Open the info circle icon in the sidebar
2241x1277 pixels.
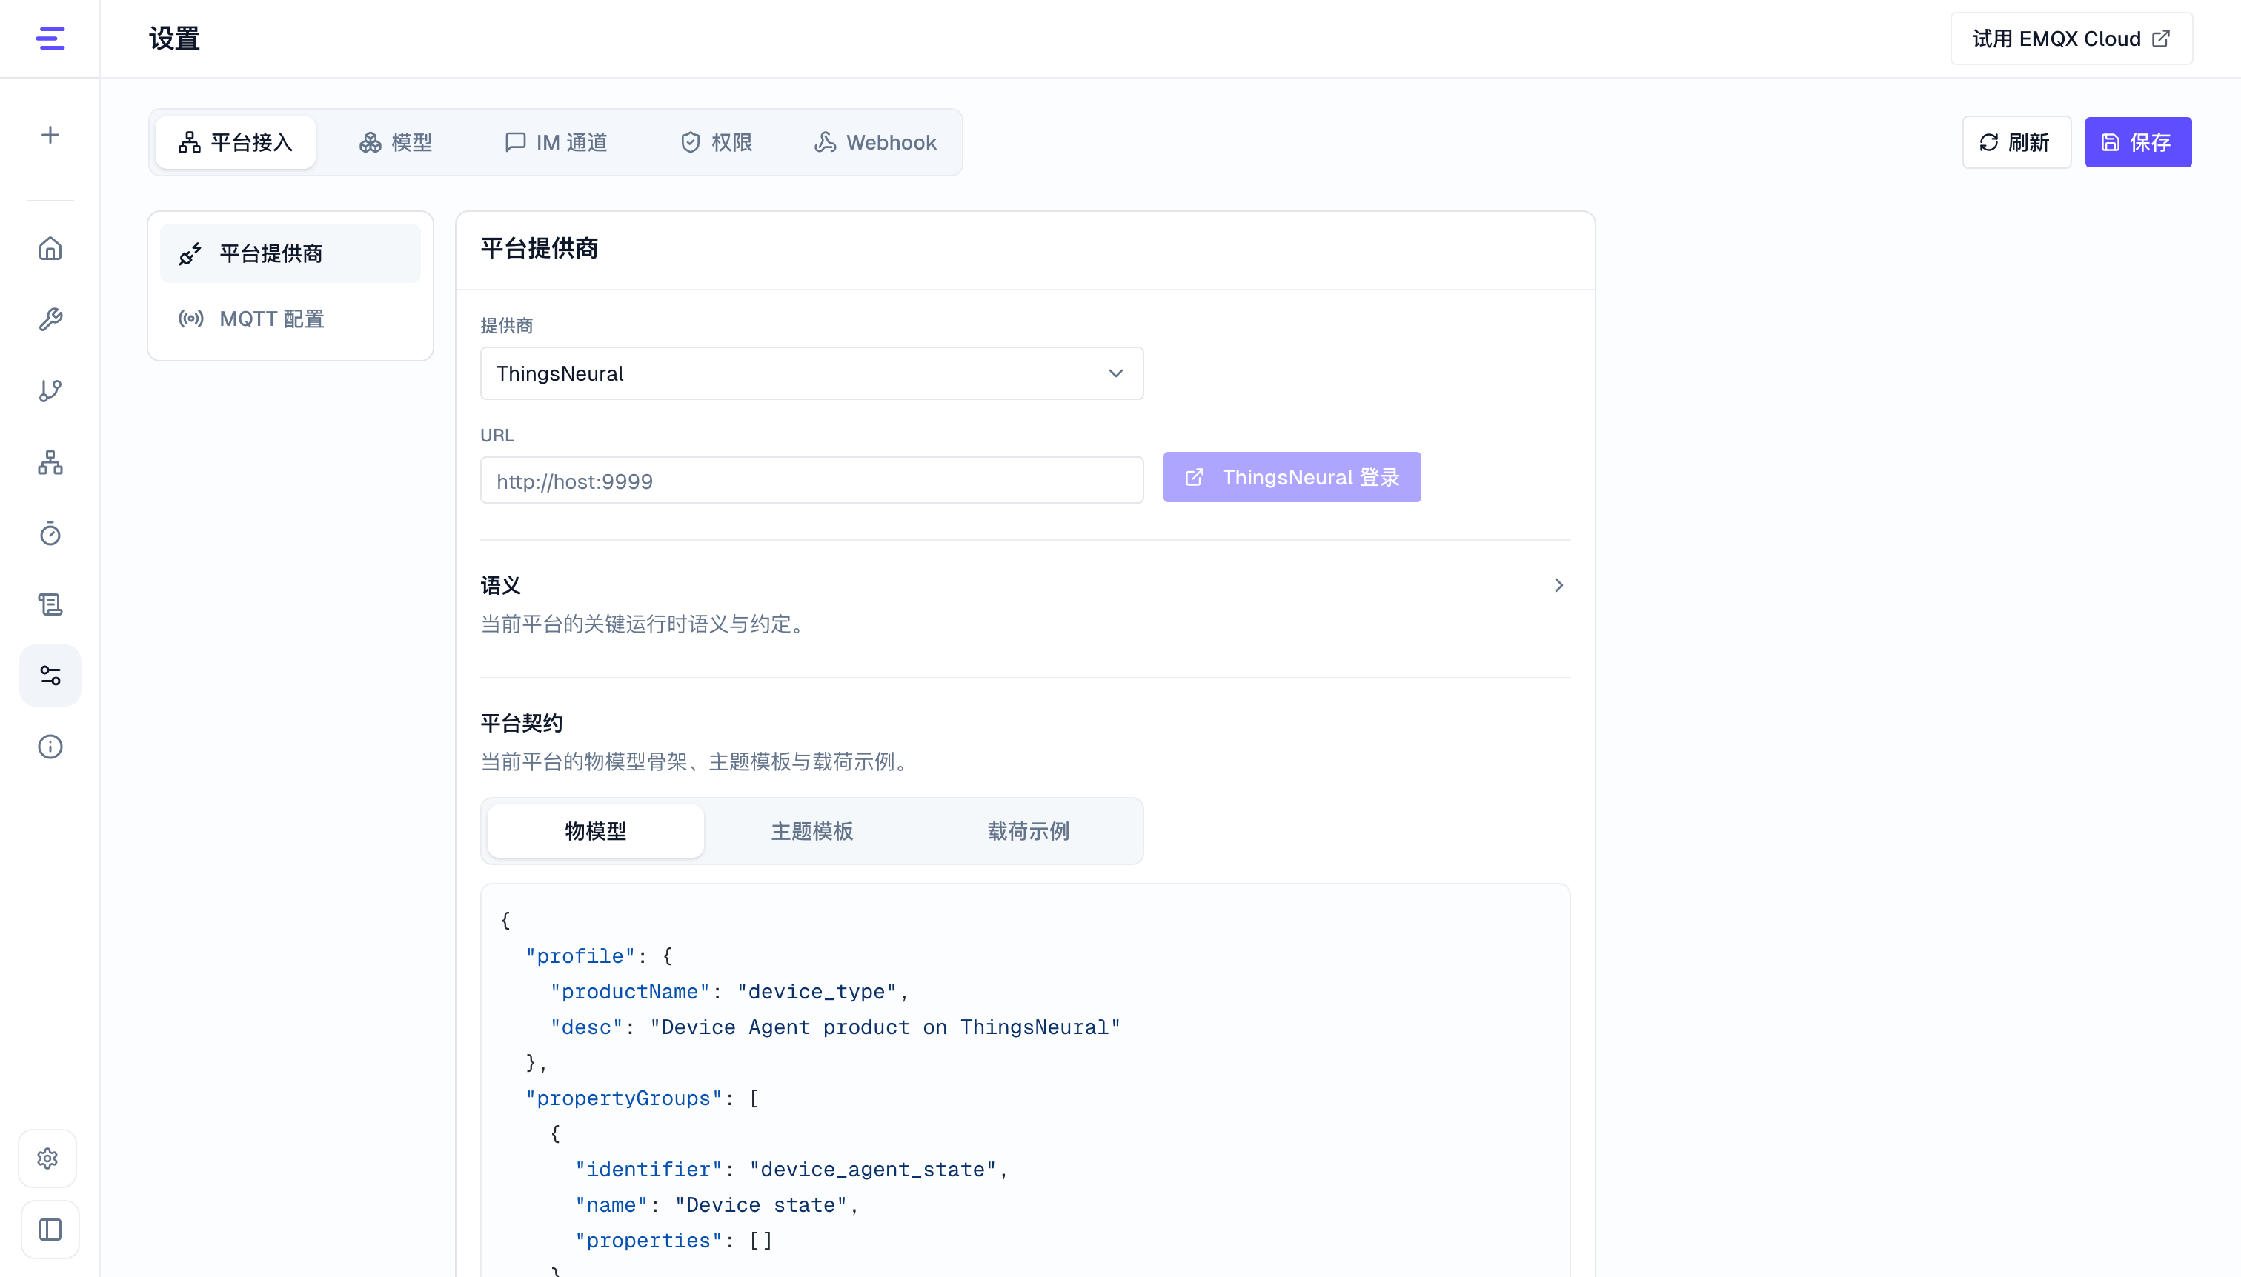coord(50,747)
